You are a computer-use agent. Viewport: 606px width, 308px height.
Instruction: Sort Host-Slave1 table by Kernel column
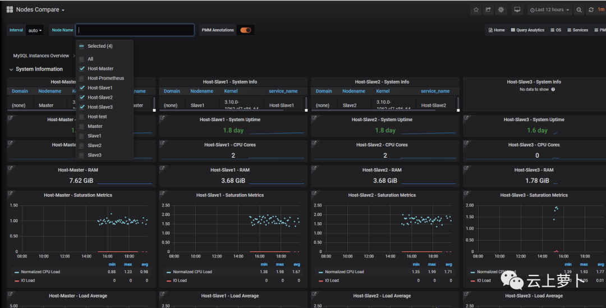pyautogui.click(x=231, y=91)
